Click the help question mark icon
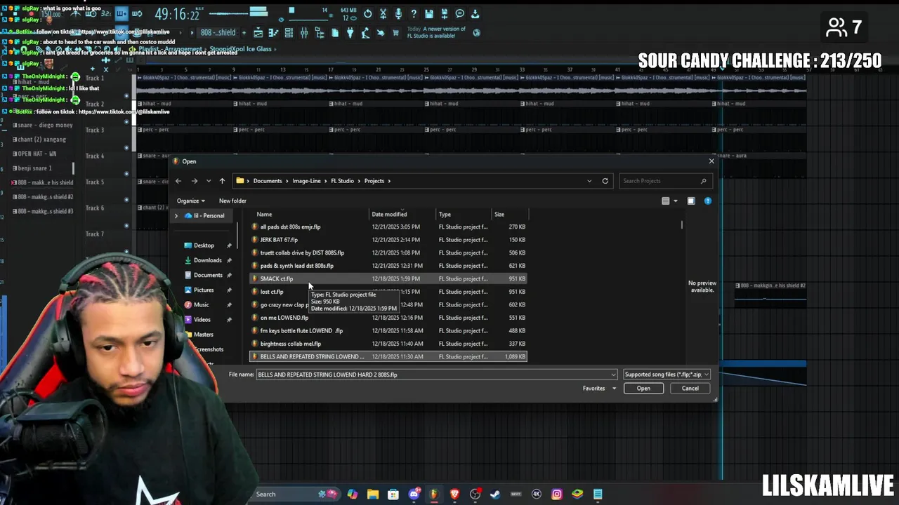899x505 pixels. click(414, 13)
